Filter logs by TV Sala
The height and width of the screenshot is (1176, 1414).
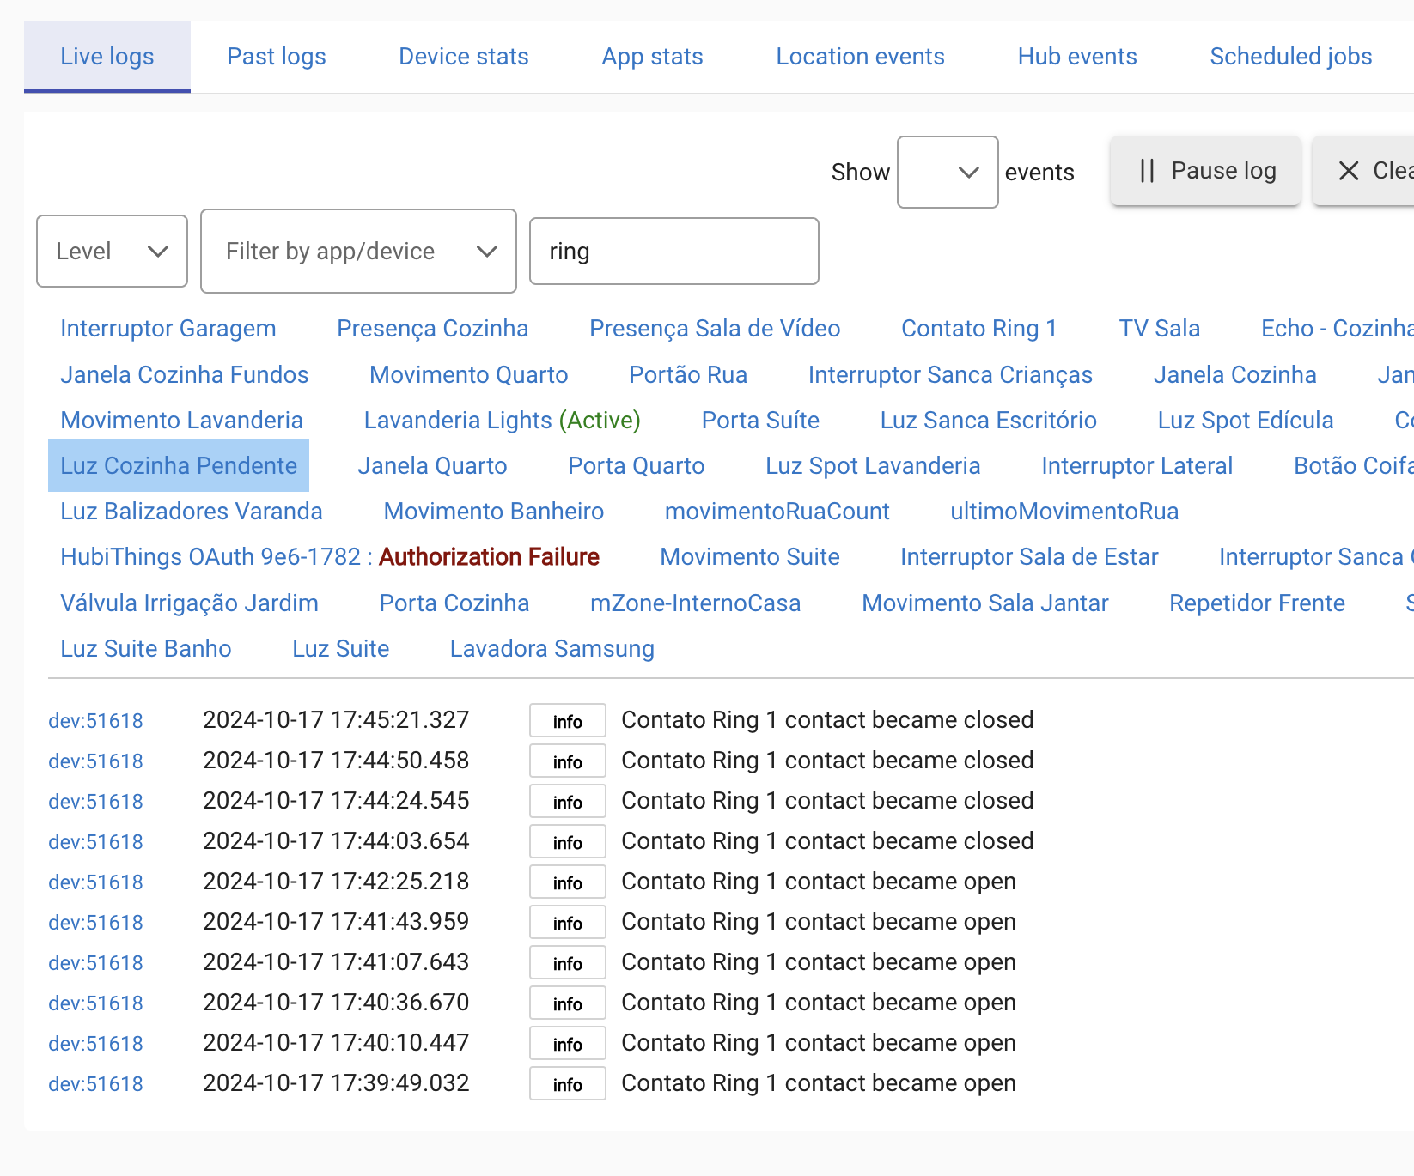point(1160,329)
